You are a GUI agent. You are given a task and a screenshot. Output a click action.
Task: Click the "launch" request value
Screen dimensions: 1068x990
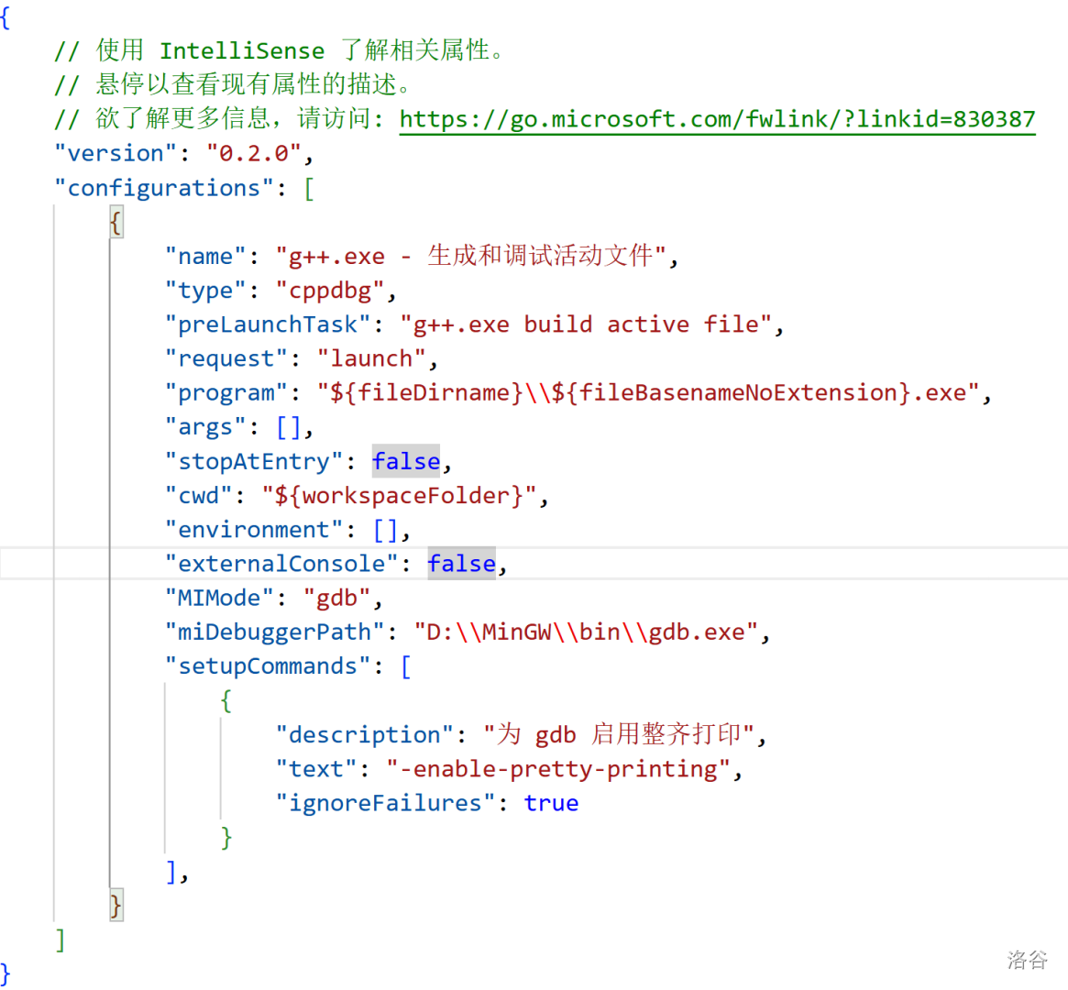(371, 358)
